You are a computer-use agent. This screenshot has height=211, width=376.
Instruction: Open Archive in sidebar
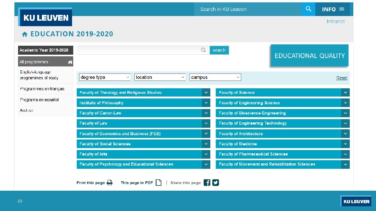click(26, 110)
